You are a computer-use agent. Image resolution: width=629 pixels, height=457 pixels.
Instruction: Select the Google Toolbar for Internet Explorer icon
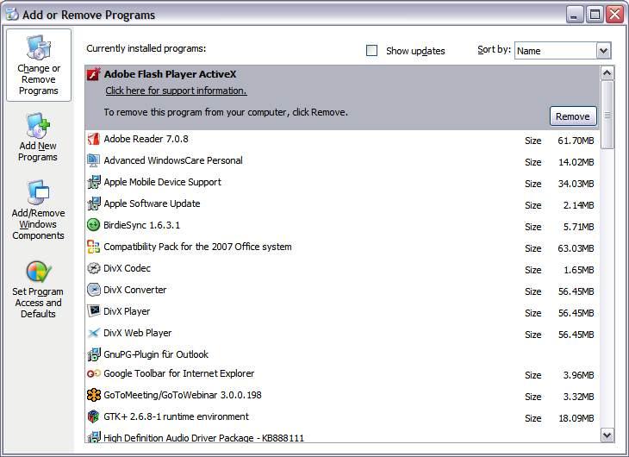(x=94, y=373)
